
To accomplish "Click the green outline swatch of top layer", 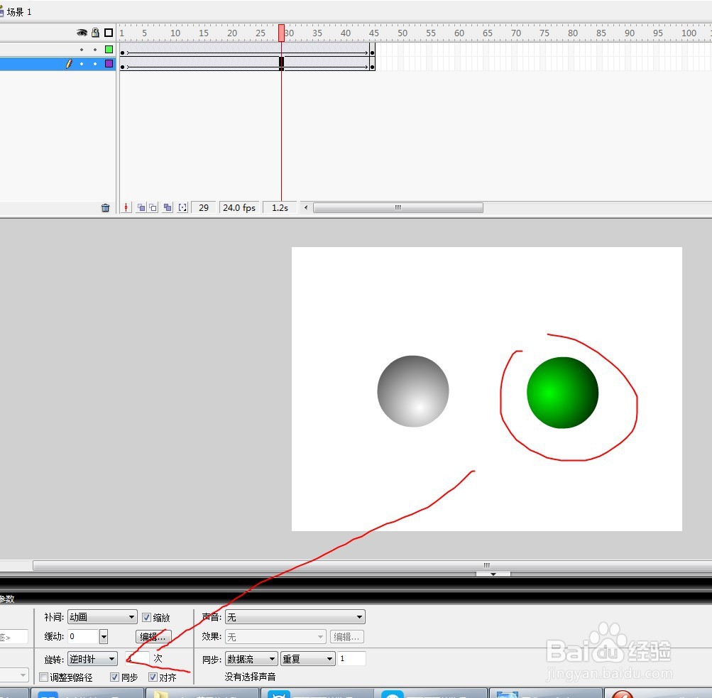I will (109, 49).
